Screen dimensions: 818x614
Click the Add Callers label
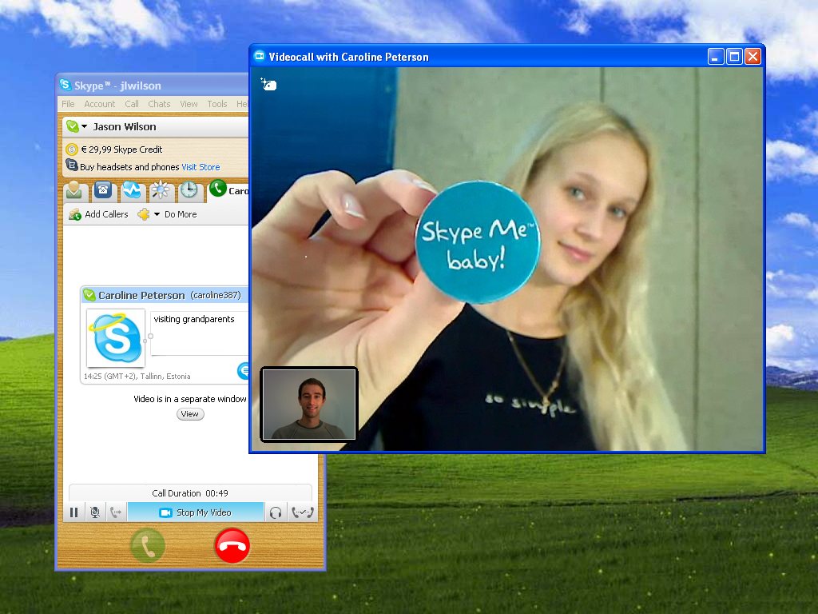click(106, 214)
